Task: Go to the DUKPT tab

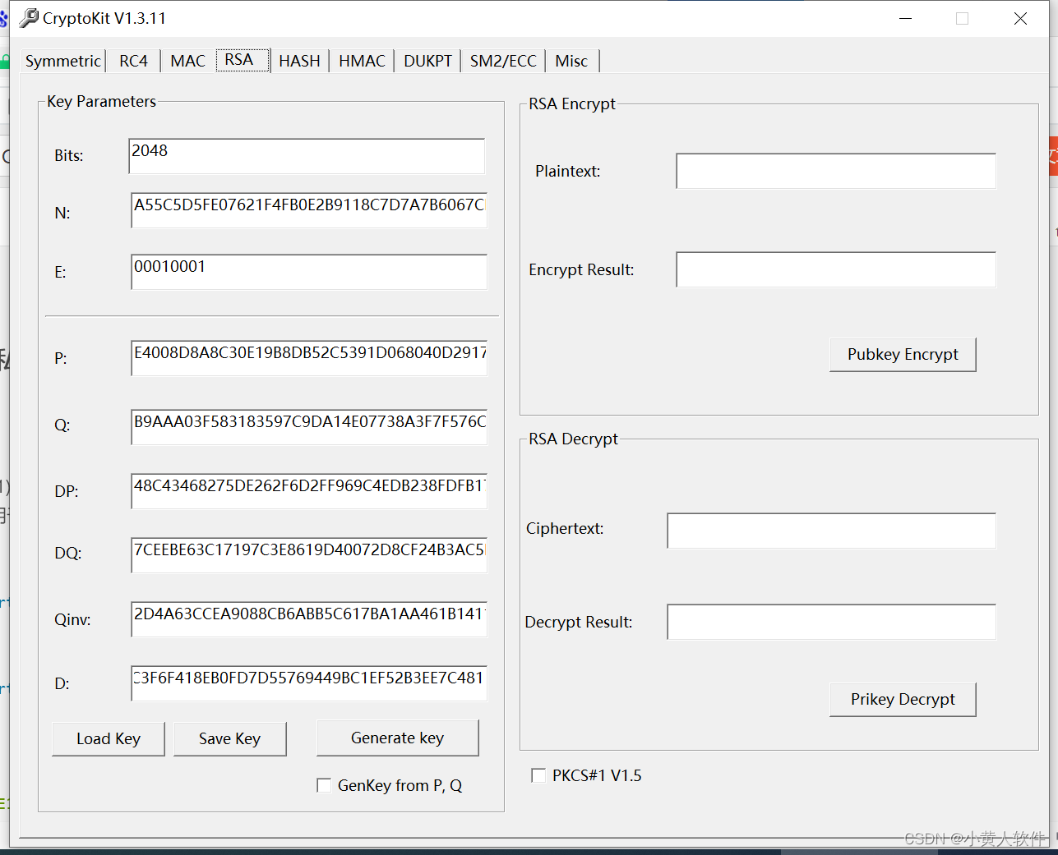Action: point(427,61)
